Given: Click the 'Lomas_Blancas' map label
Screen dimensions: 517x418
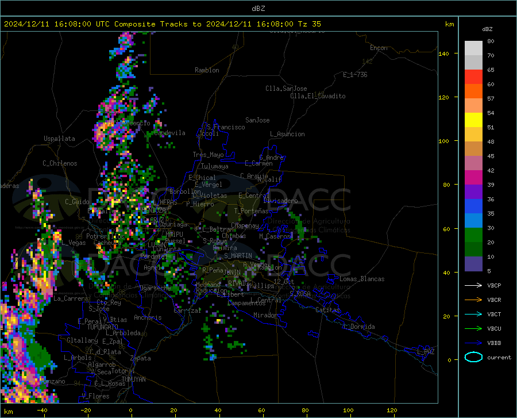Looking at the screenshot, I should (362, 279).
